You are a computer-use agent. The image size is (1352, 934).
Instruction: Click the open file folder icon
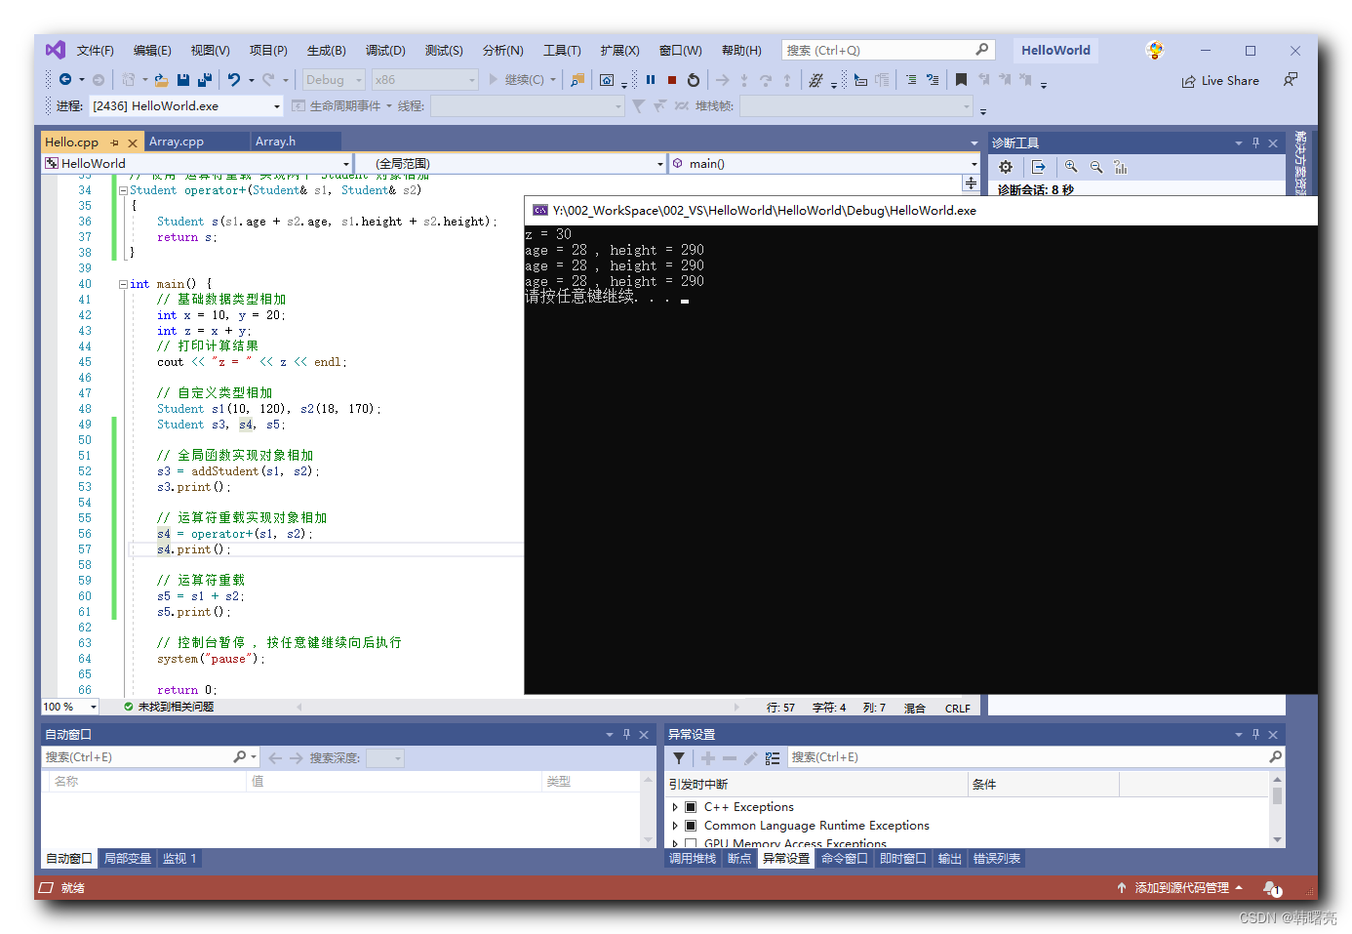[161, 80]
